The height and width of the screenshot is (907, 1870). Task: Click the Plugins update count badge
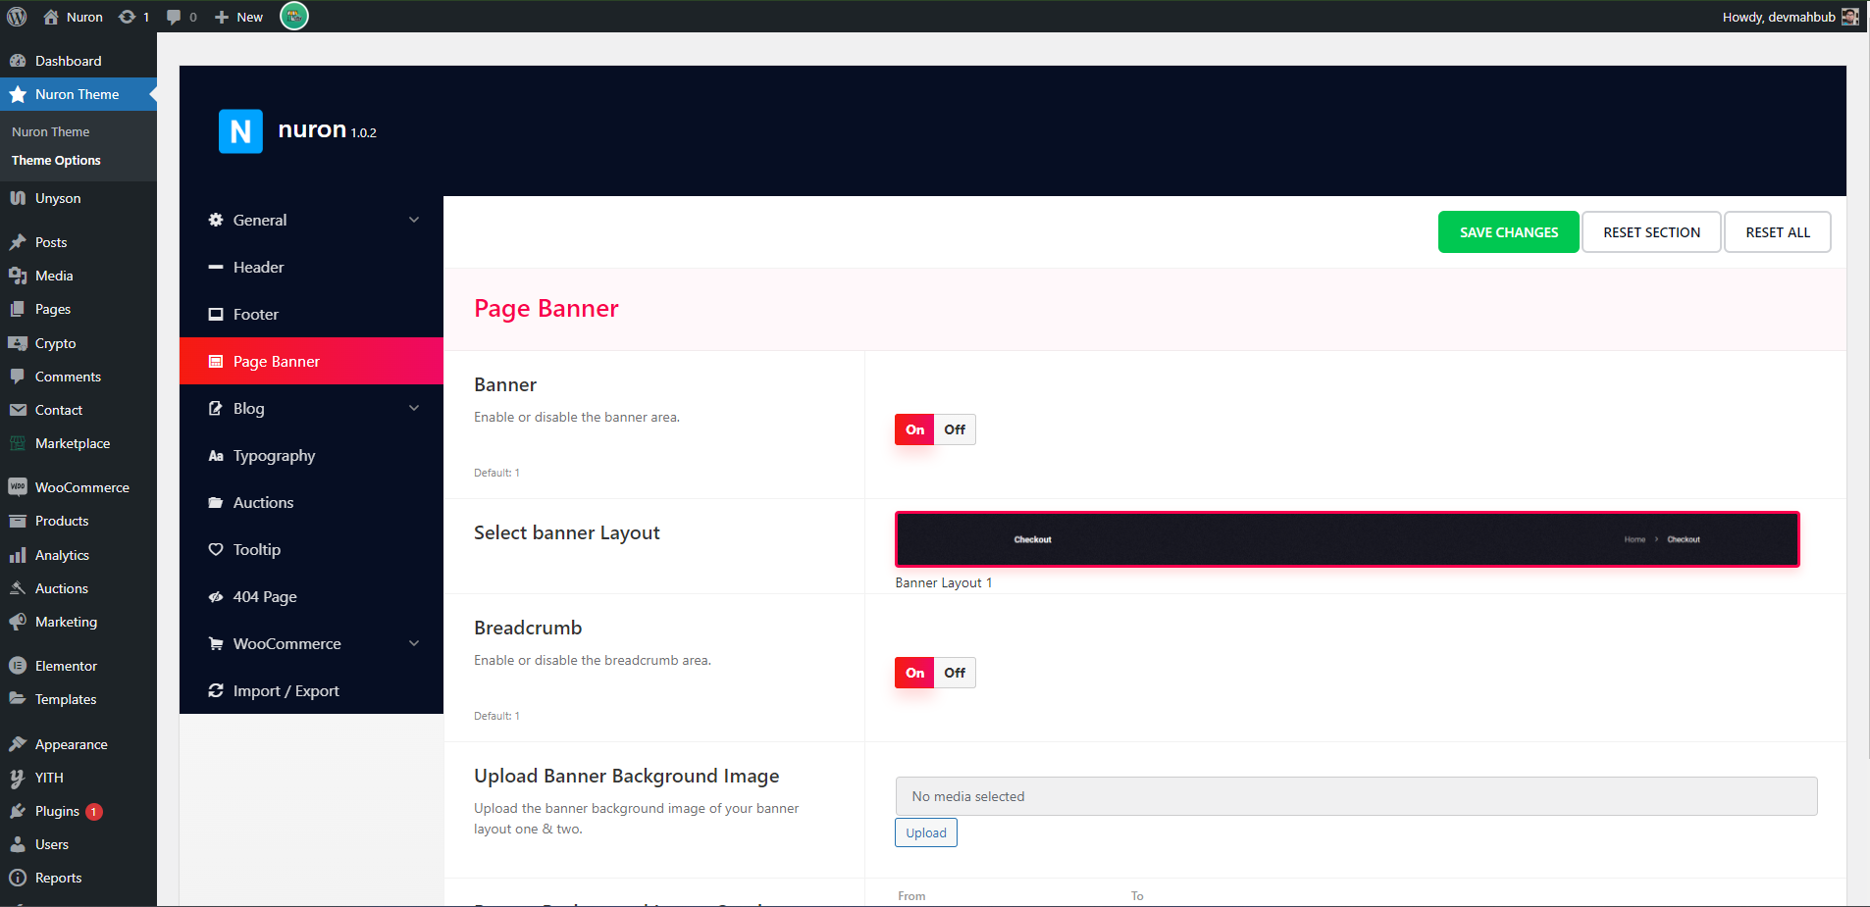tap(94, 812)
